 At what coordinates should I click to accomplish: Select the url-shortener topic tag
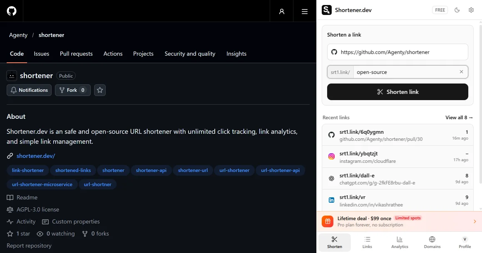(234, 170)
